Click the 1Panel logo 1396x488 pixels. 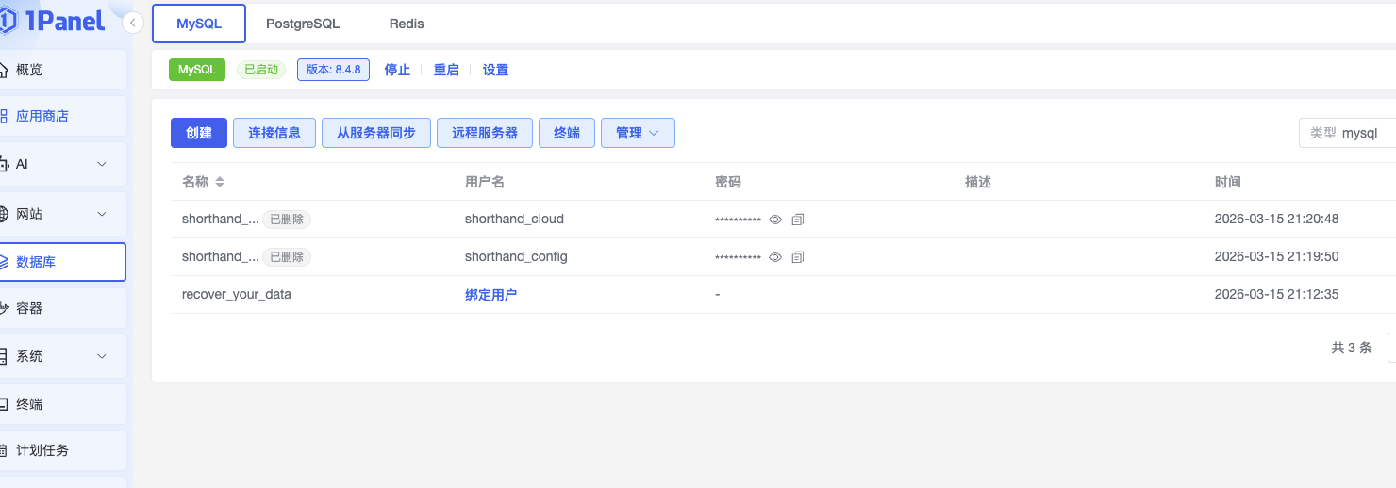pos(55,22)
